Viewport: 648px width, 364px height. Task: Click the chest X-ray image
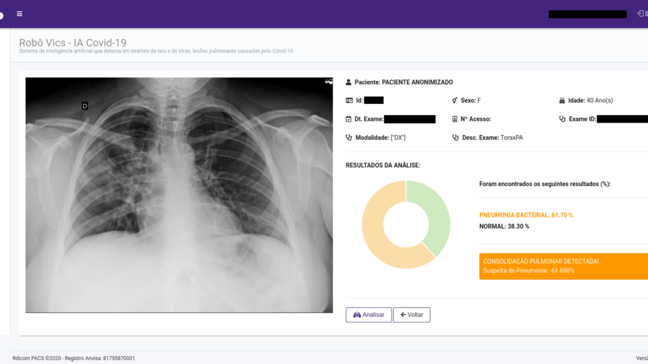[179, 195]
